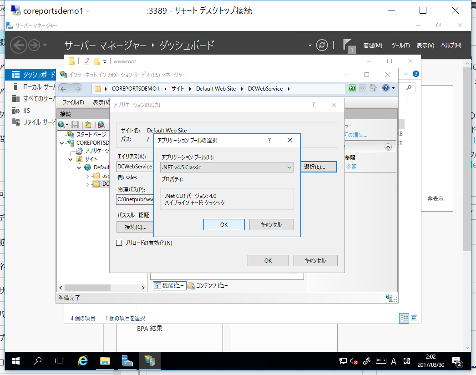Click the 接続(C)... button
Screen dimensions: 476x375
point(135,227)
